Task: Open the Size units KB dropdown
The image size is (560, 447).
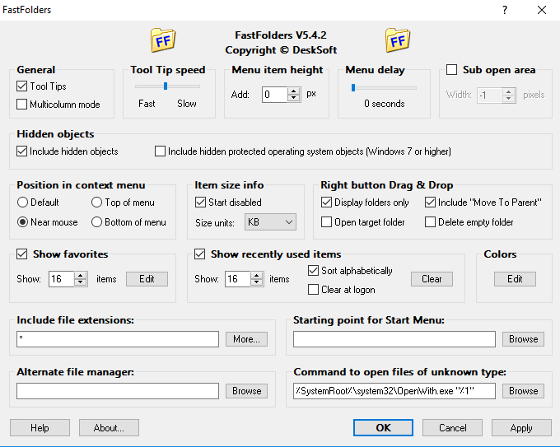Action: [x=270, y=222]
